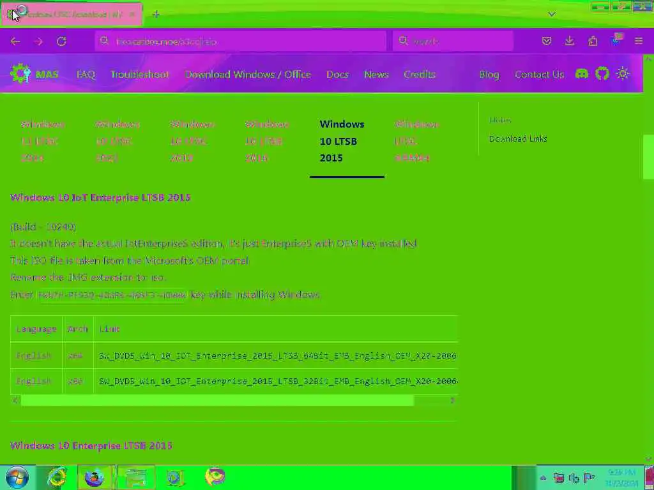Image resolution: width=654 pixels, height=490 pixels.
Task: Go back to the previous page
Action: (x=15, y=41)
